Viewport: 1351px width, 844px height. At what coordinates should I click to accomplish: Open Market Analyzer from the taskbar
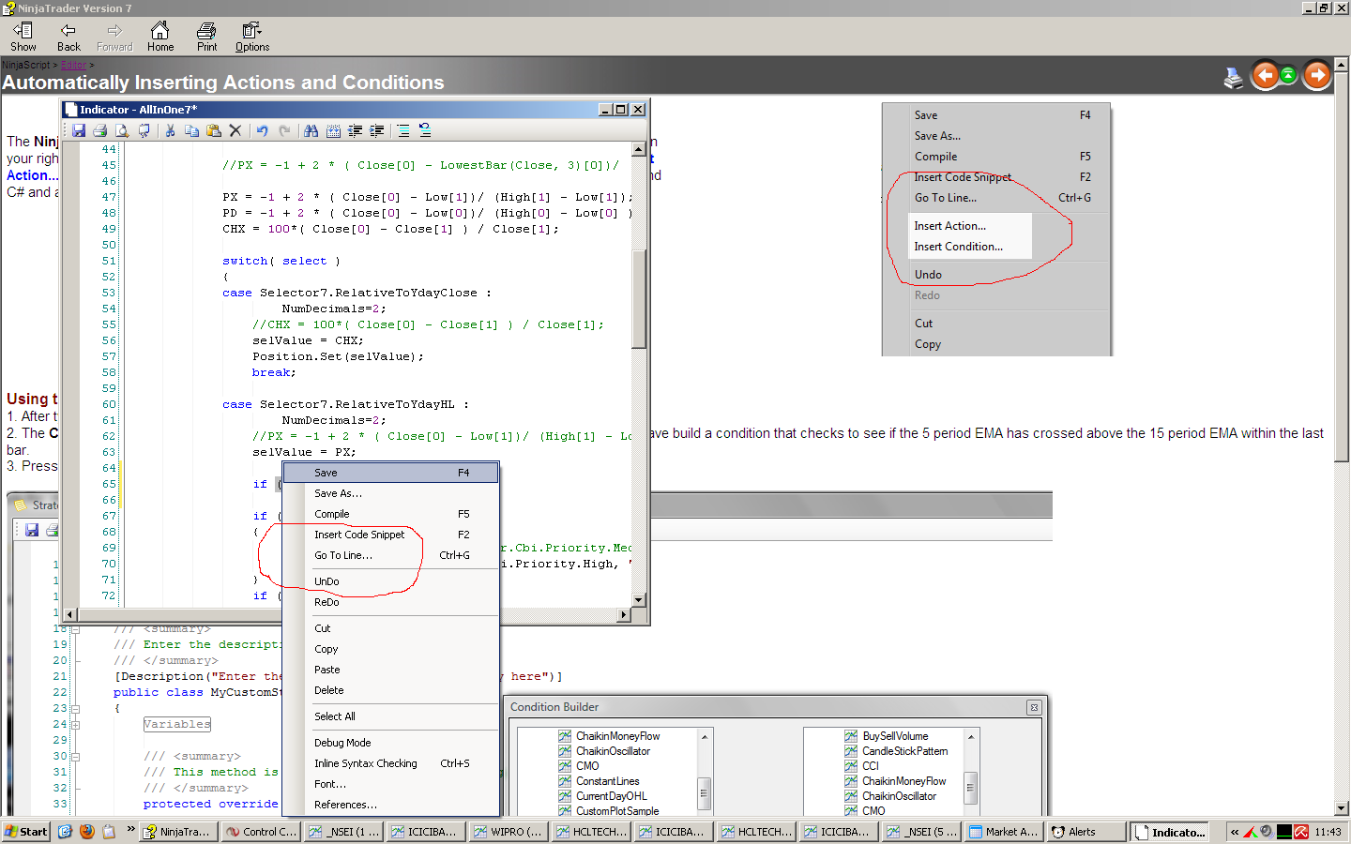pos(1004,832)
